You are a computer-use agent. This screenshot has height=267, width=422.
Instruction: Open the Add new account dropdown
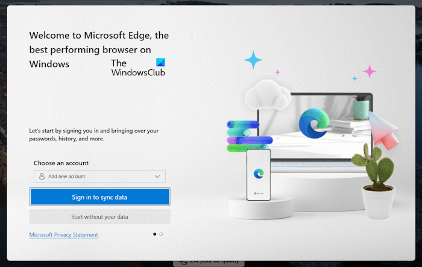click(x=99, y=177)
